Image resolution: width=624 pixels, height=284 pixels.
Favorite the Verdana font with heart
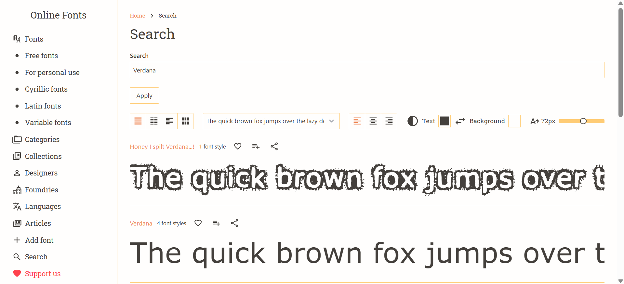click(x=198, y=223)
